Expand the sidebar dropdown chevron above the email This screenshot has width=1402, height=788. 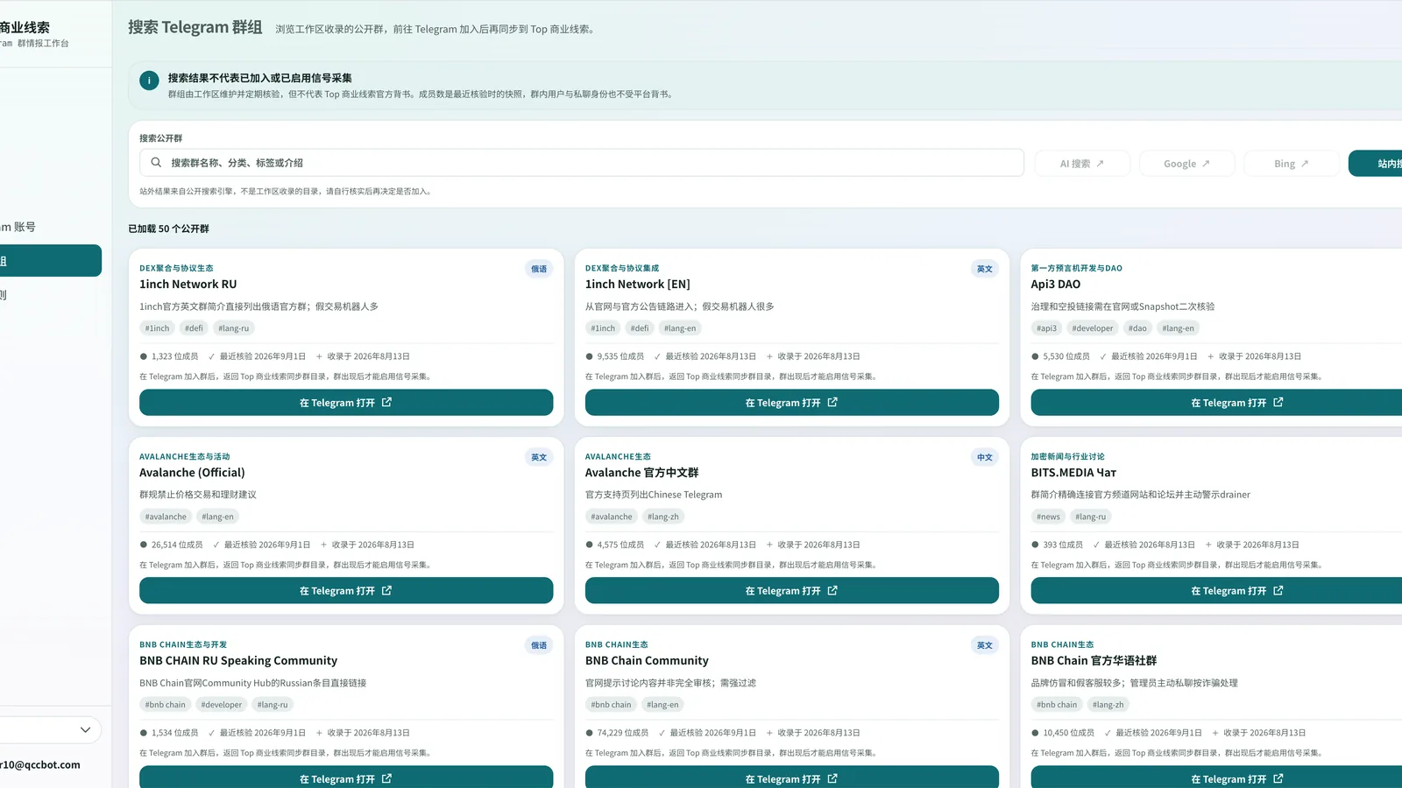85,730
